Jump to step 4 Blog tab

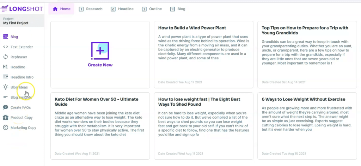coord(178,9)
